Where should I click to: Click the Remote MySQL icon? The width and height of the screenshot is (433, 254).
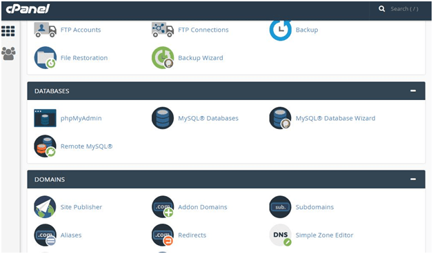pyautogui.click(x=45, y=146)
